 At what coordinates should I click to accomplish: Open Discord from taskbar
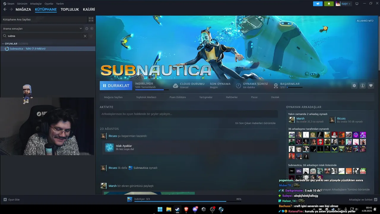[195, 209]
